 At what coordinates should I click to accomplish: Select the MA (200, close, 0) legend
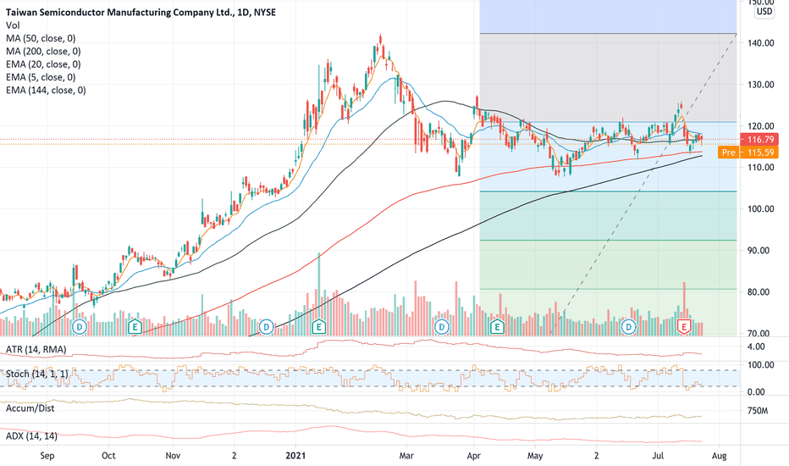(43, 52)
